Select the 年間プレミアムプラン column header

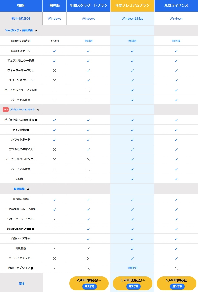click(x=132, y=6)
